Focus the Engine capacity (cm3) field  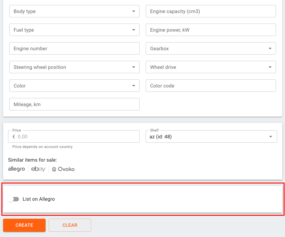[211, 11]
